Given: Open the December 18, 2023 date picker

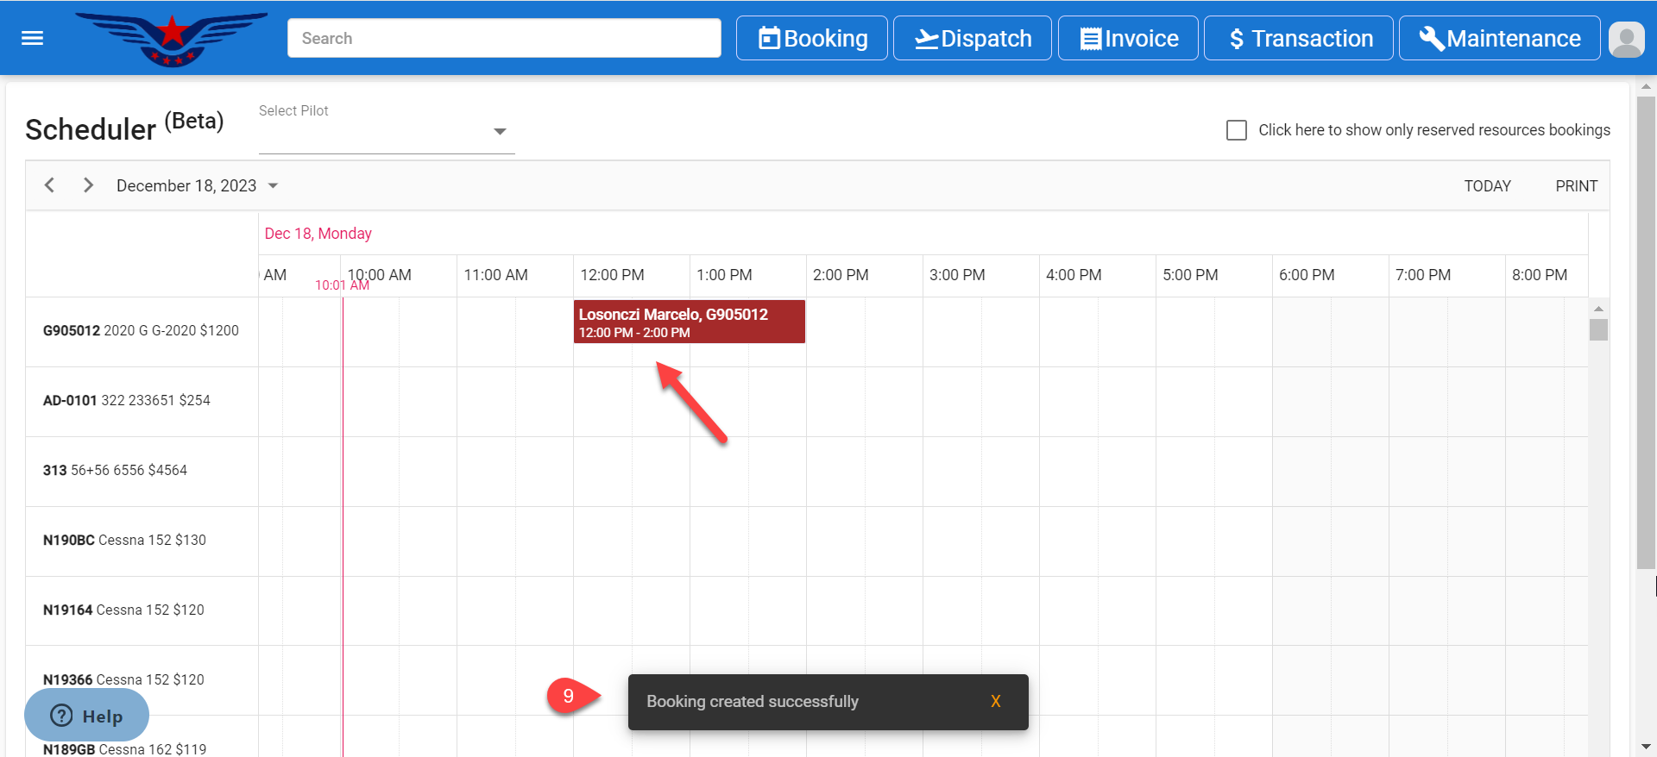Looking at the screenshot, I should pyautogui.click(x=197, y=185).
